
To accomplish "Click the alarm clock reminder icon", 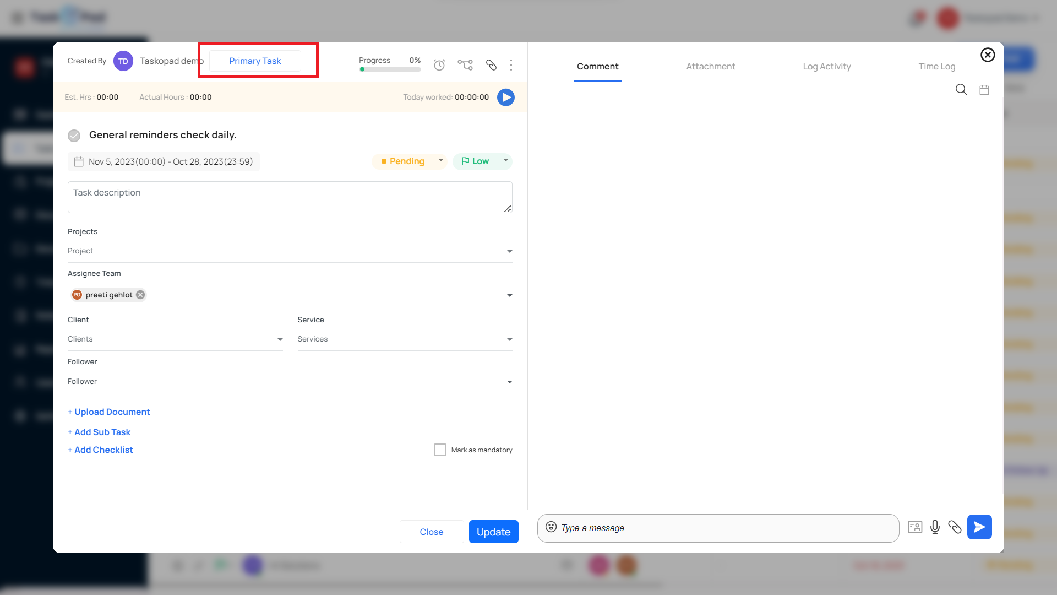I will coord(439,65).
